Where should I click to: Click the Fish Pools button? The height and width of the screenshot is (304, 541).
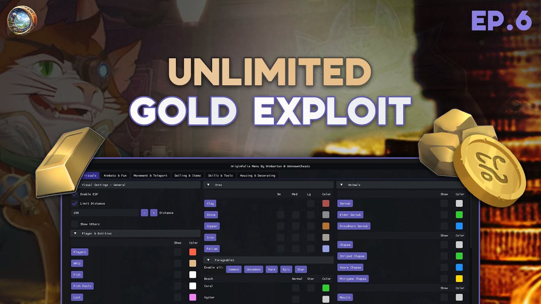[82, 286]
